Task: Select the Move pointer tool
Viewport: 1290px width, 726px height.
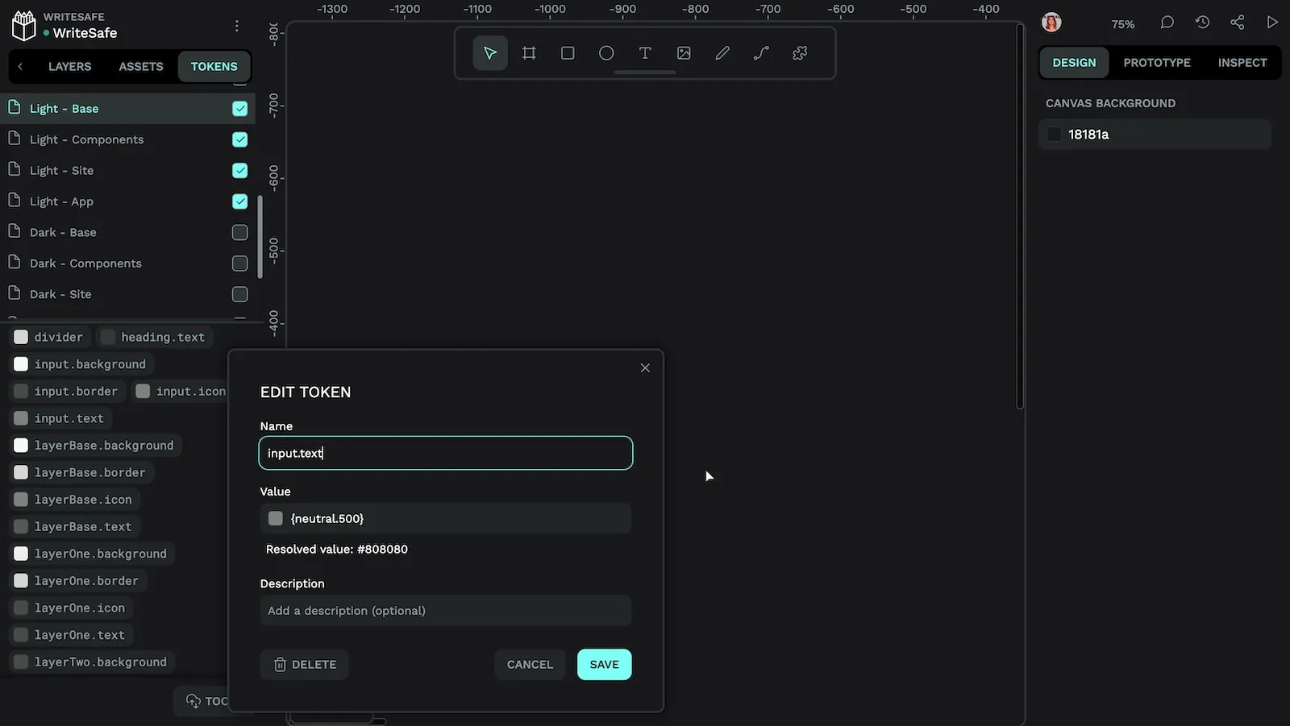Action: coord(490,53)
